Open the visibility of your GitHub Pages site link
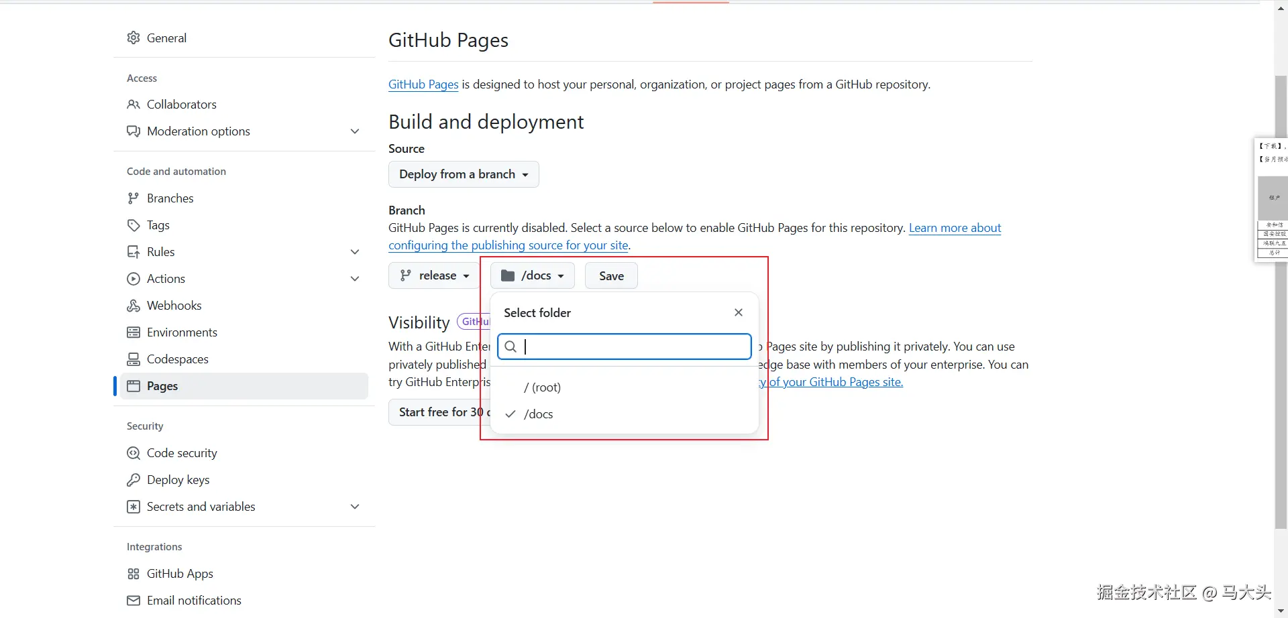The image size is (1288, 618). [831, 382]
